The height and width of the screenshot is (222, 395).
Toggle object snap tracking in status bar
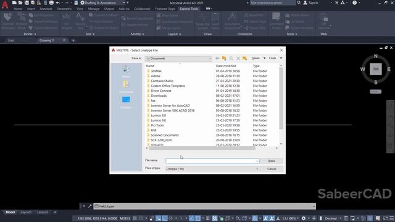click(x=192, y=218)
